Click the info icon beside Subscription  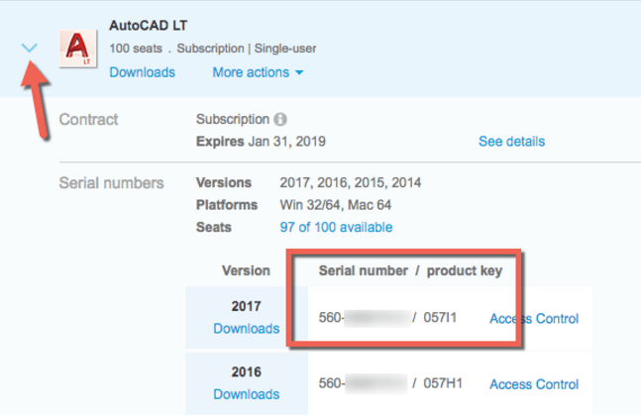pos(280,120)
